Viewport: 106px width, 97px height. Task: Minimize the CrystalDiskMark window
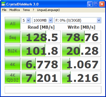pos(90,4)
